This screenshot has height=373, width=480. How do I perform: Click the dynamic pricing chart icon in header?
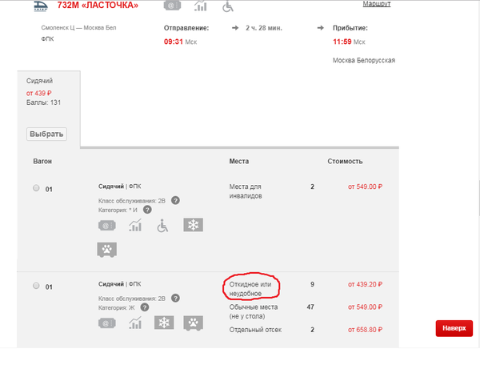201,6
